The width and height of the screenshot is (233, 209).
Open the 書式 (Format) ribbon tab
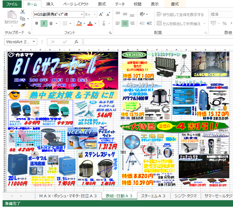point(175,4)
